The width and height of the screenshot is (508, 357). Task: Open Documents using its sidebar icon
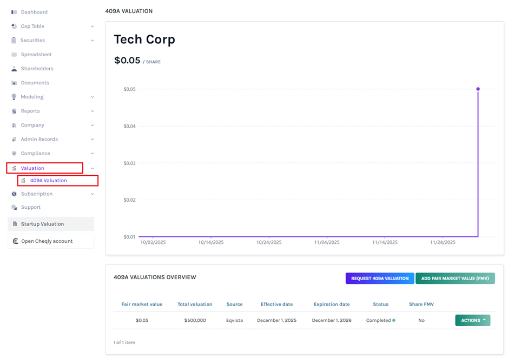click(14, 82)
